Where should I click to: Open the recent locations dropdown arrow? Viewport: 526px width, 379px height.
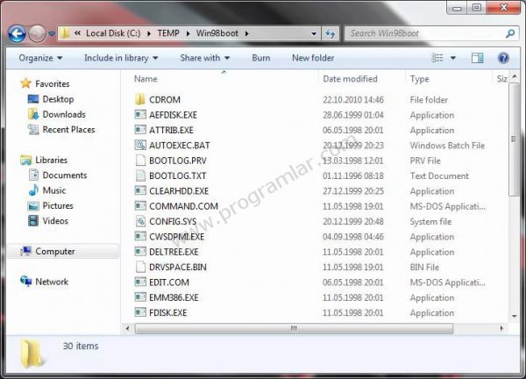coord(52,33)
